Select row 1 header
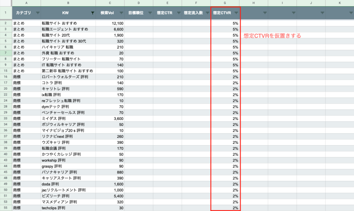 click(6, 13)
